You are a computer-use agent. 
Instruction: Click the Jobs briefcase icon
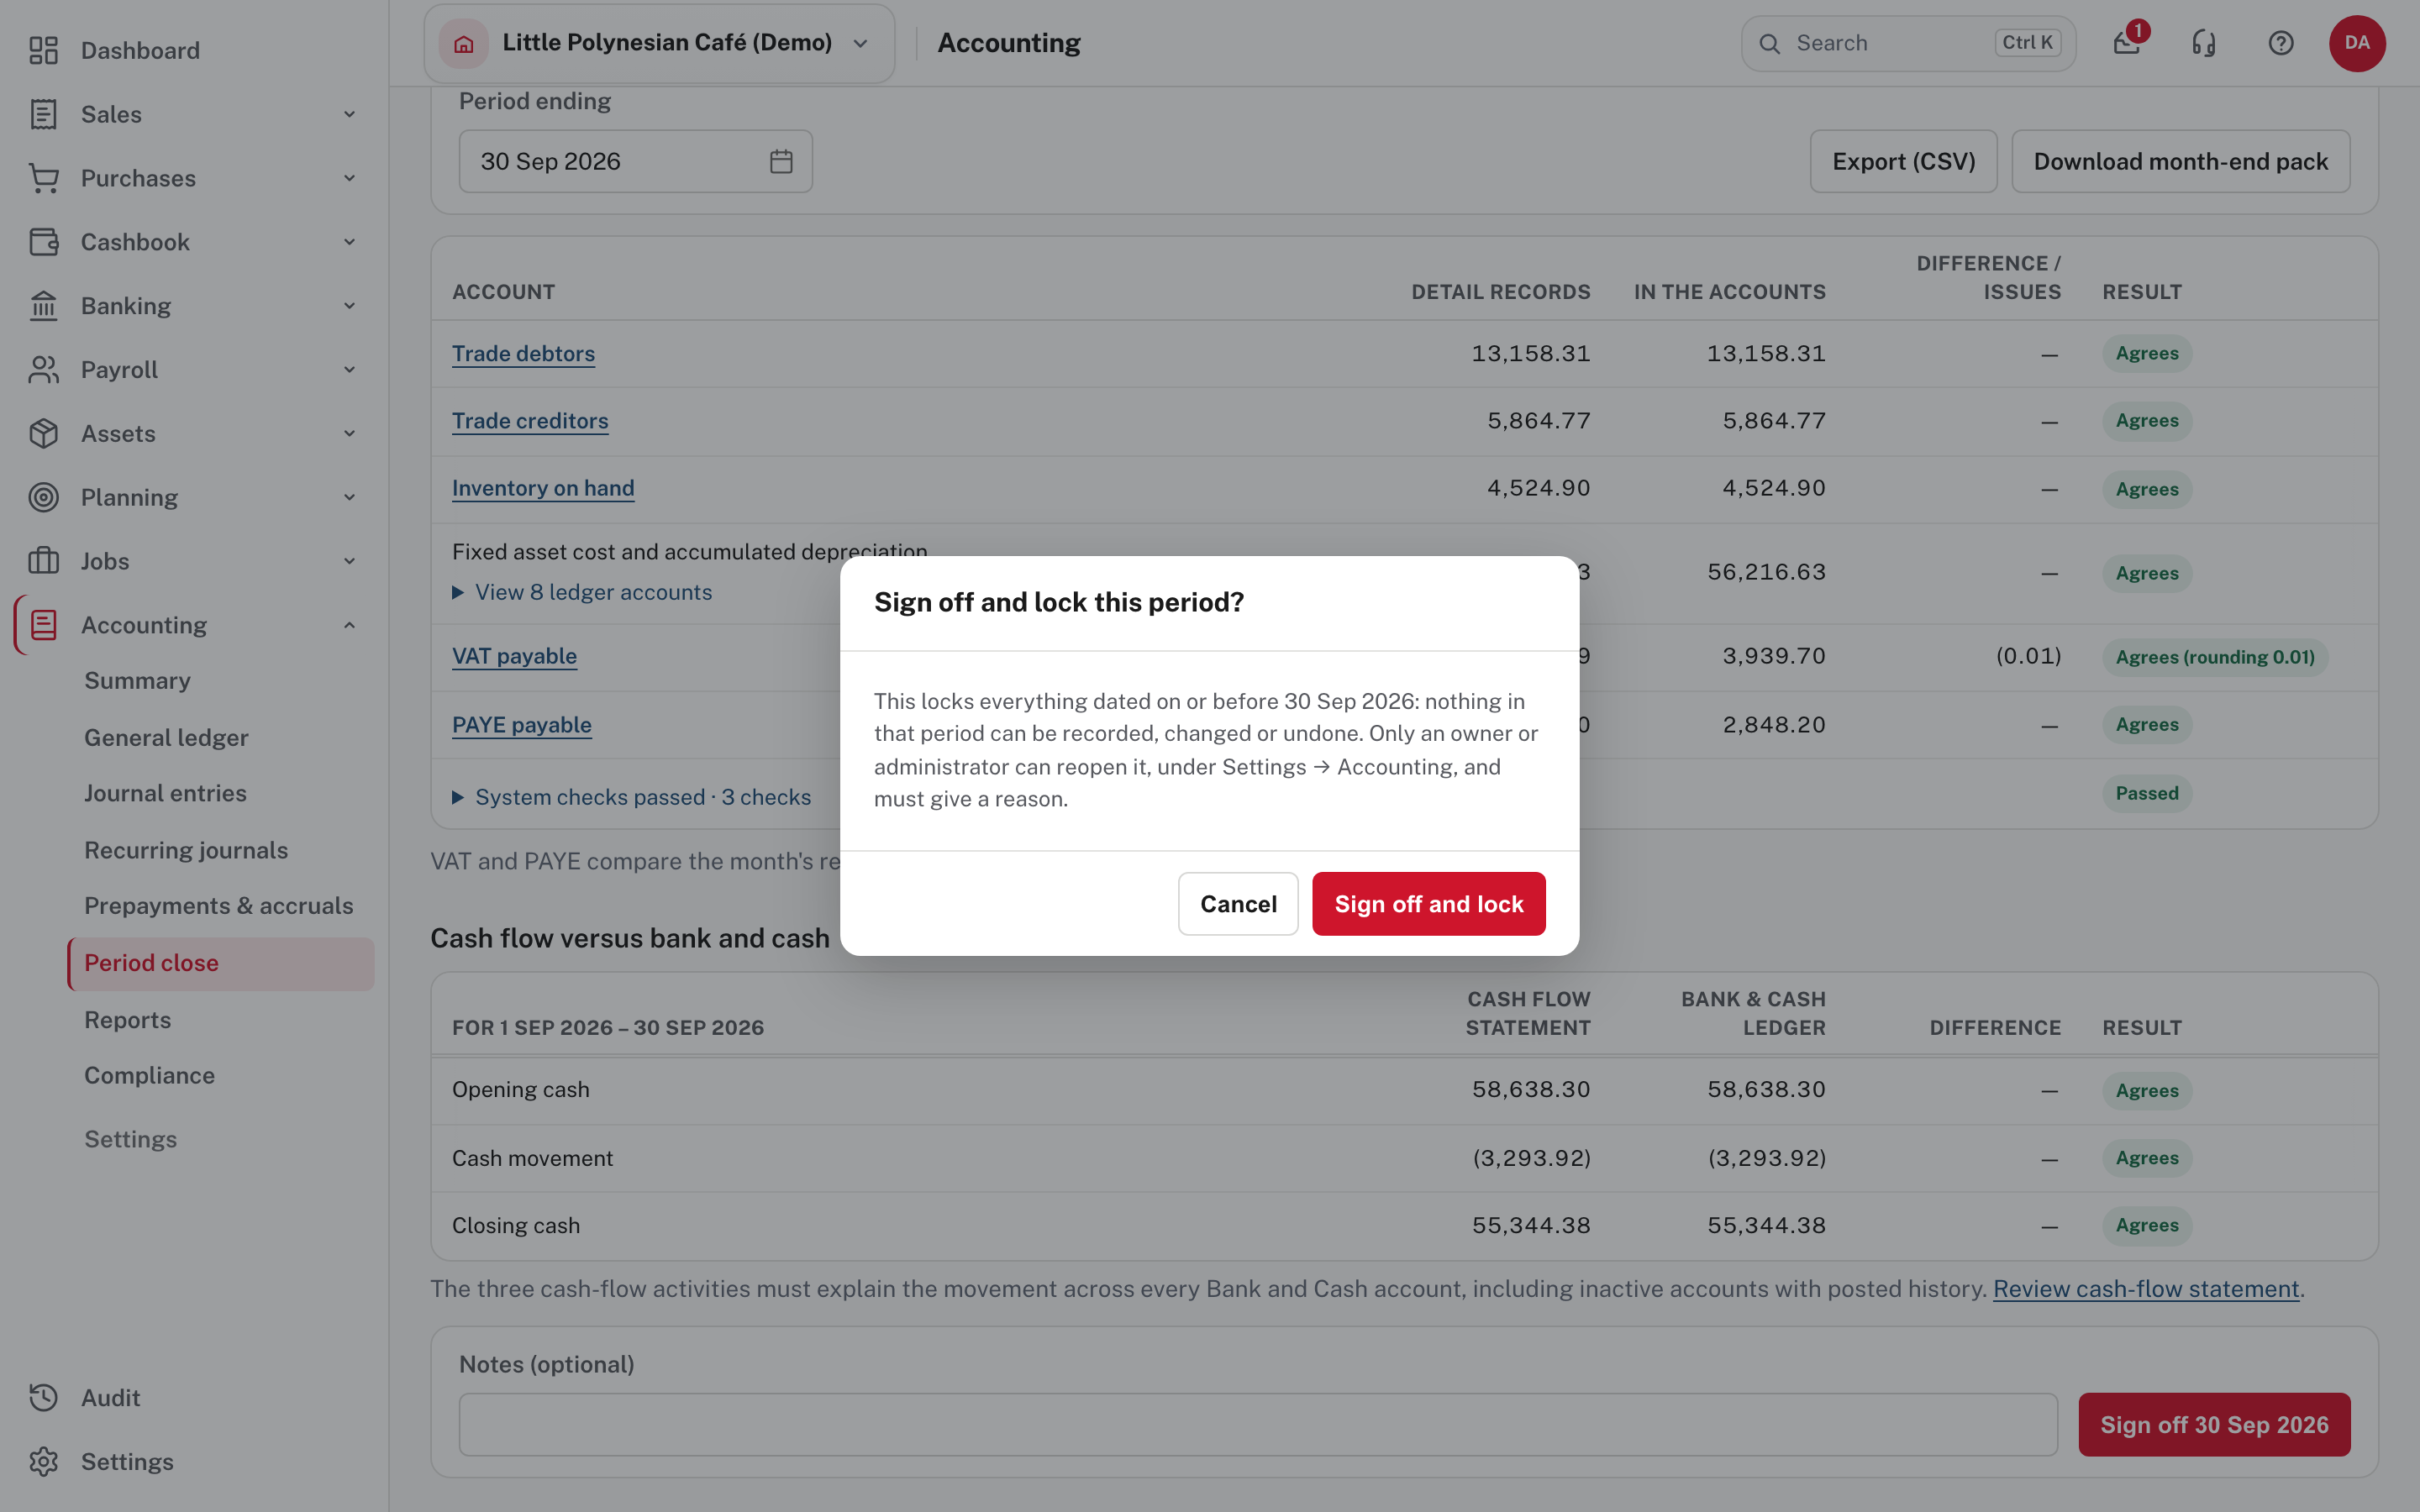[x=43, y=561]
